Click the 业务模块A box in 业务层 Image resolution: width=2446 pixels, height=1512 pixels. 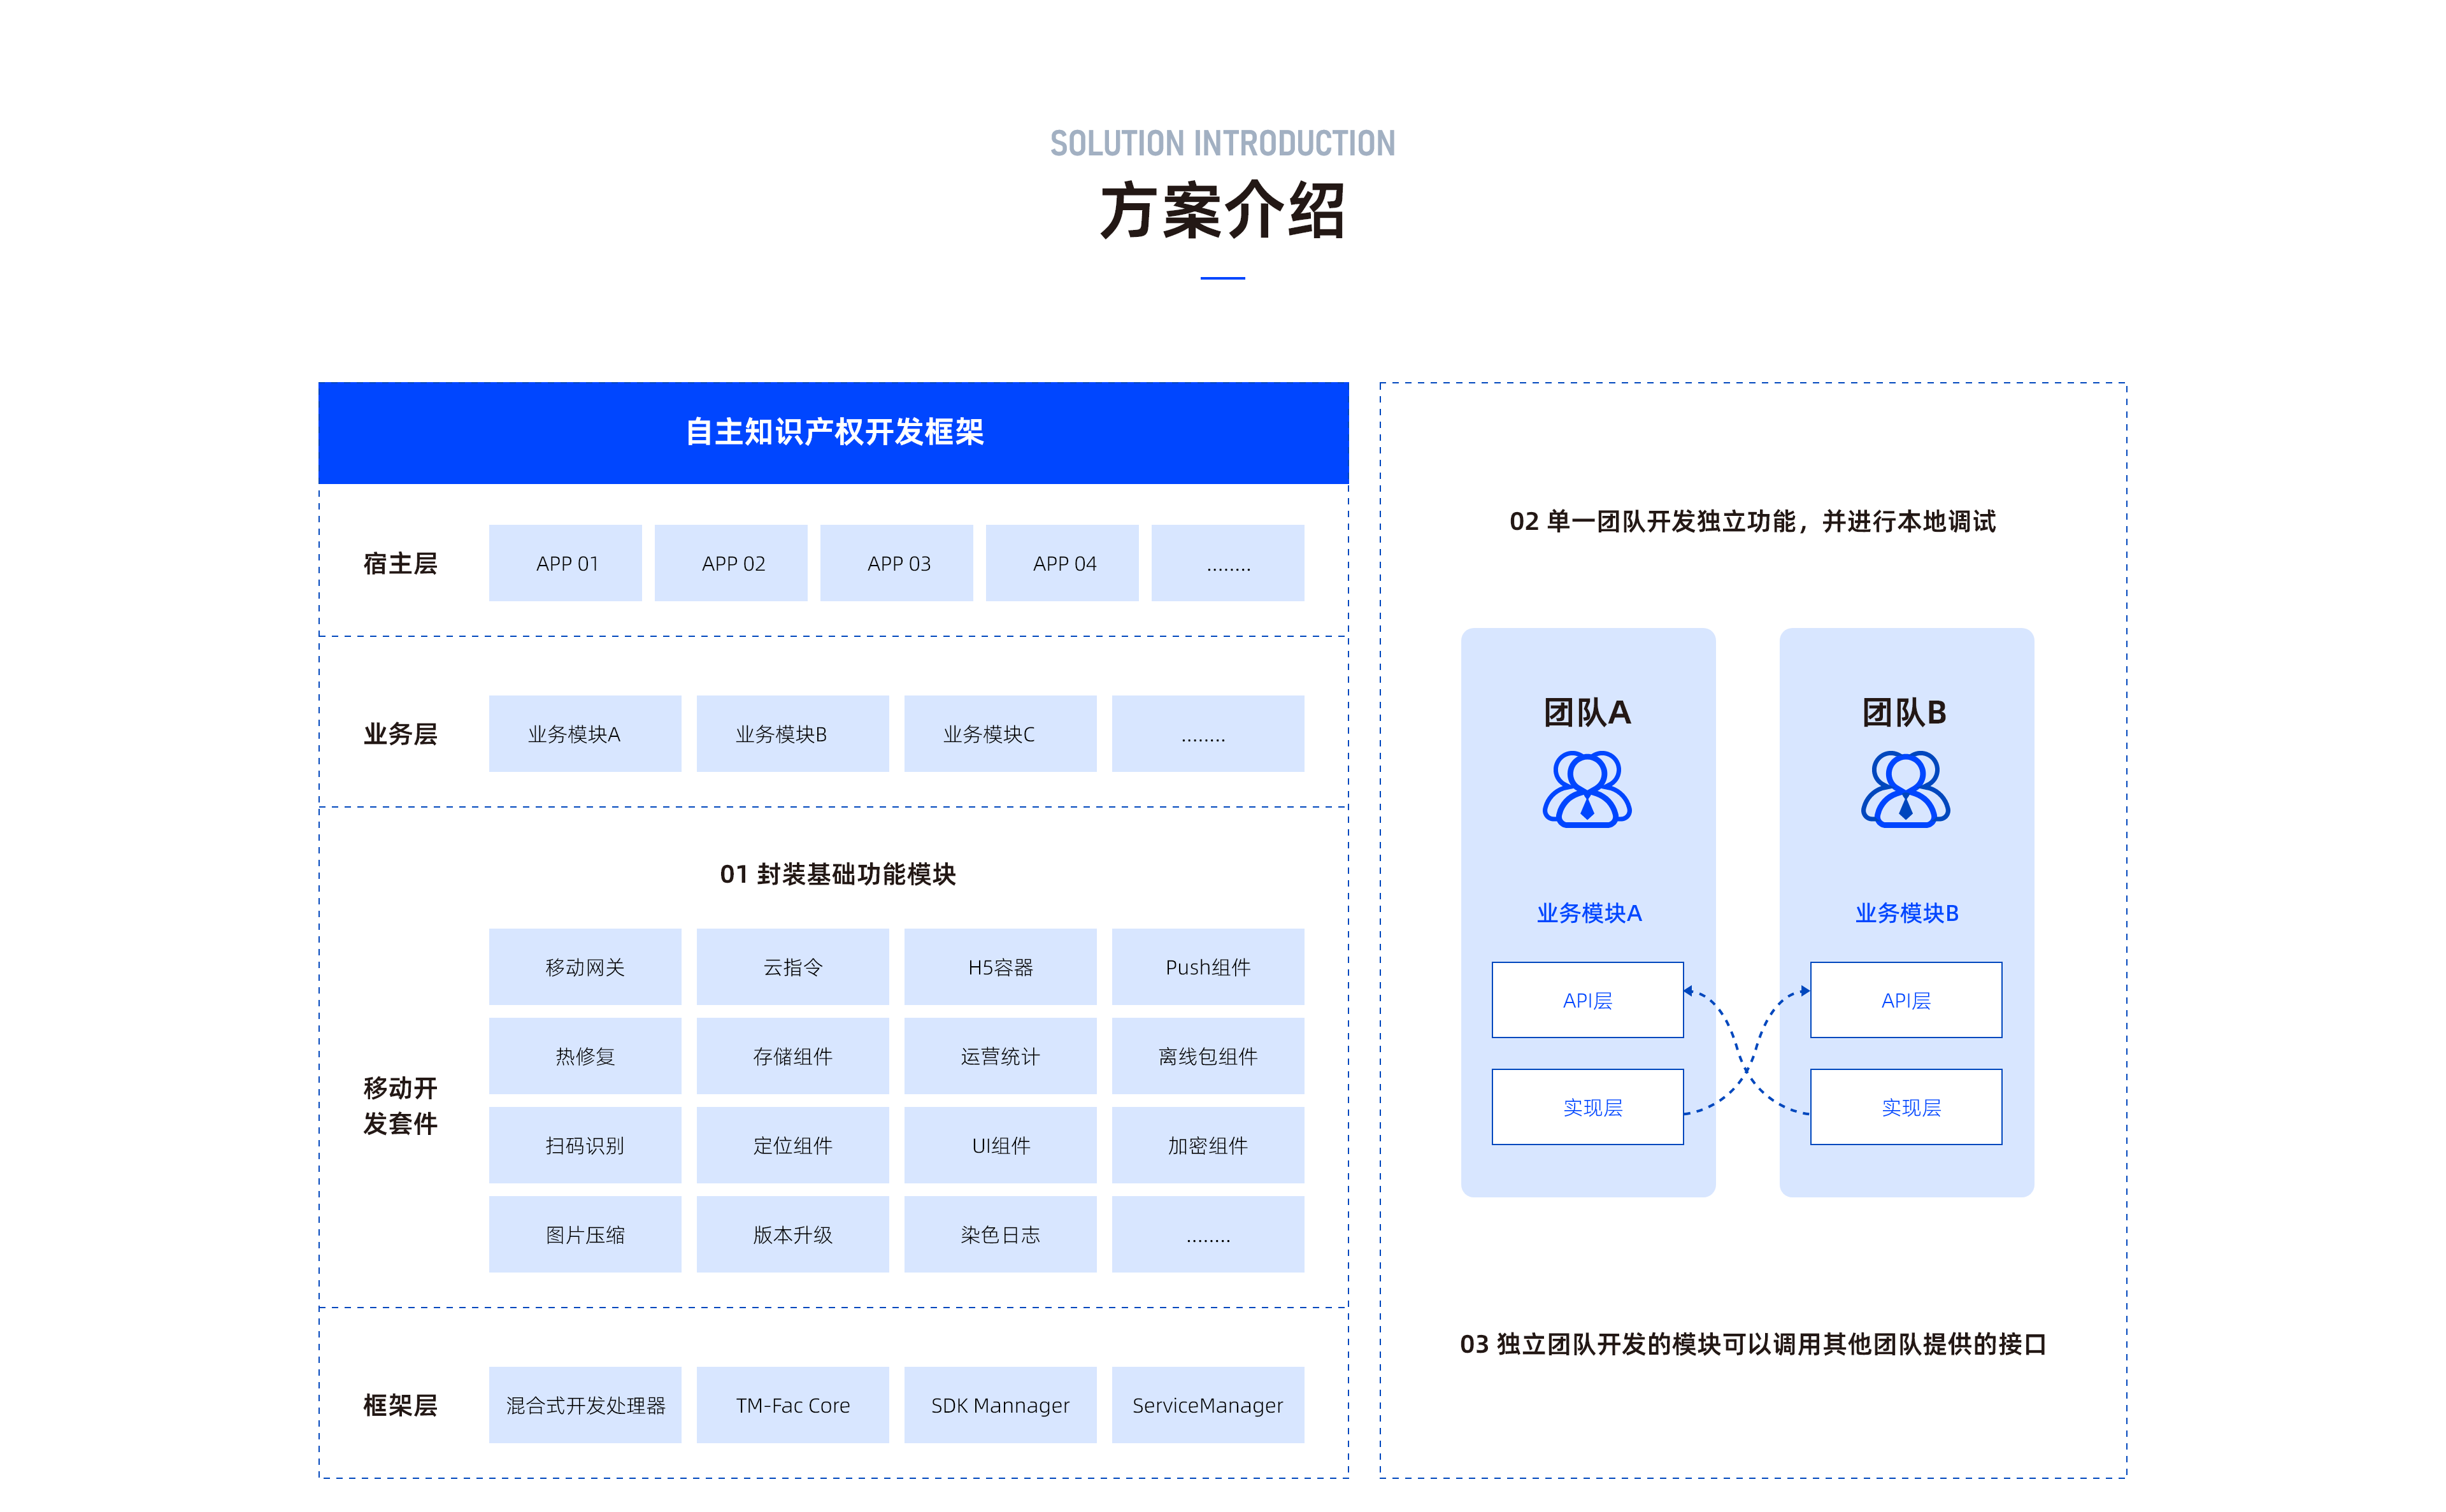coord(585,734)
